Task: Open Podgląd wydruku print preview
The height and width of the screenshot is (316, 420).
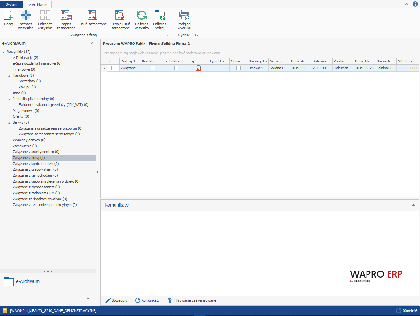Action: pyautogui.click(x=184, y=15)
